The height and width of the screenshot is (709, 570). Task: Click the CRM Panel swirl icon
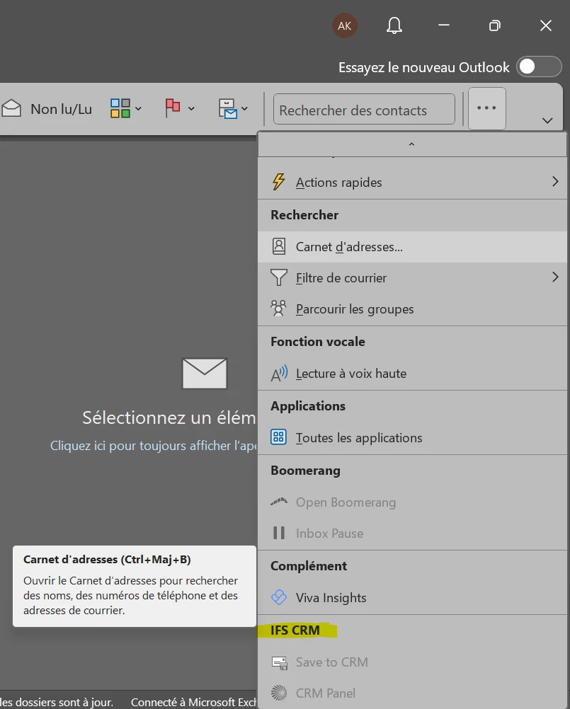click(279, 693)
